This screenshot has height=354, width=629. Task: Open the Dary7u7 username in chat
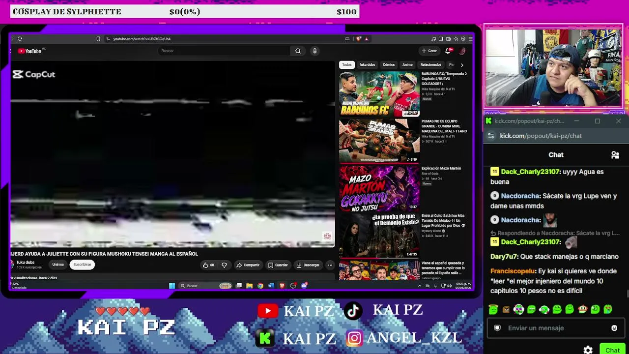click(x=504, y=257)
